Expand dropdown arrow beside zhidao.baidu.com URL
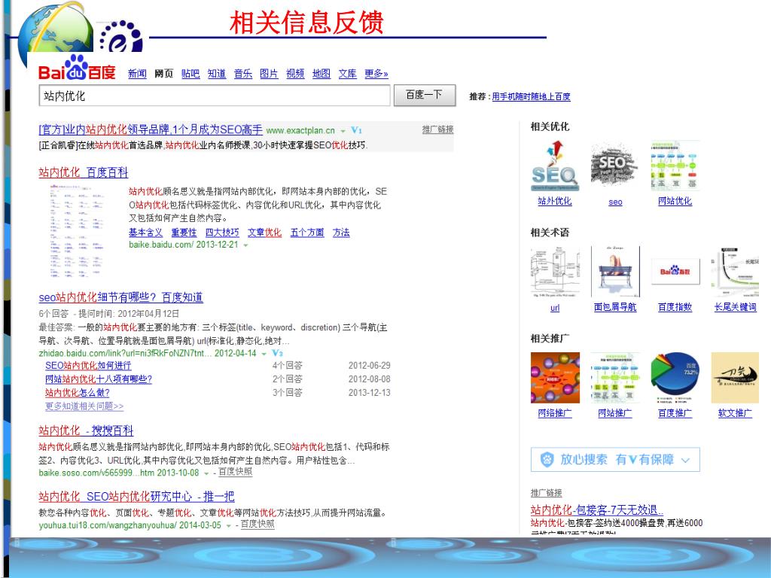The width and height of the screenshot is (771, 578). (264, 354)
